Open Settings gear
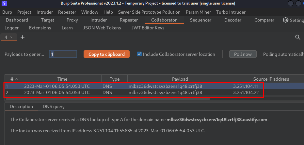The width and height of the screenshot is (304, 145). pos(285,20)
